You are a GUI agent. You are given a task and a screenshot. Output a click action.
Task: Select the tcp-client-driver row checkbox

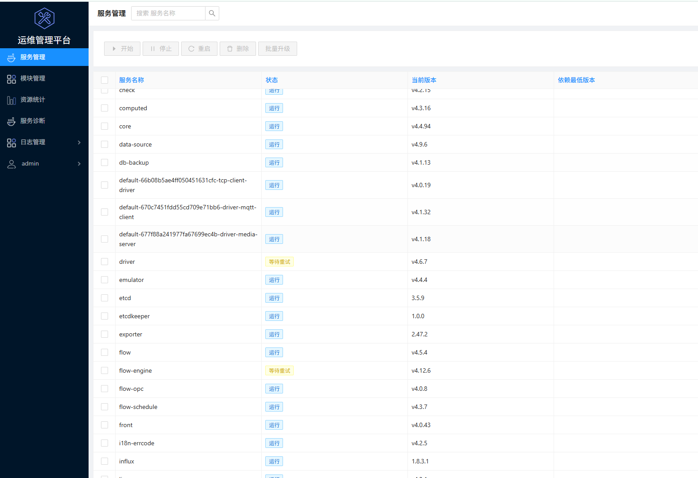tap(105, 185)
